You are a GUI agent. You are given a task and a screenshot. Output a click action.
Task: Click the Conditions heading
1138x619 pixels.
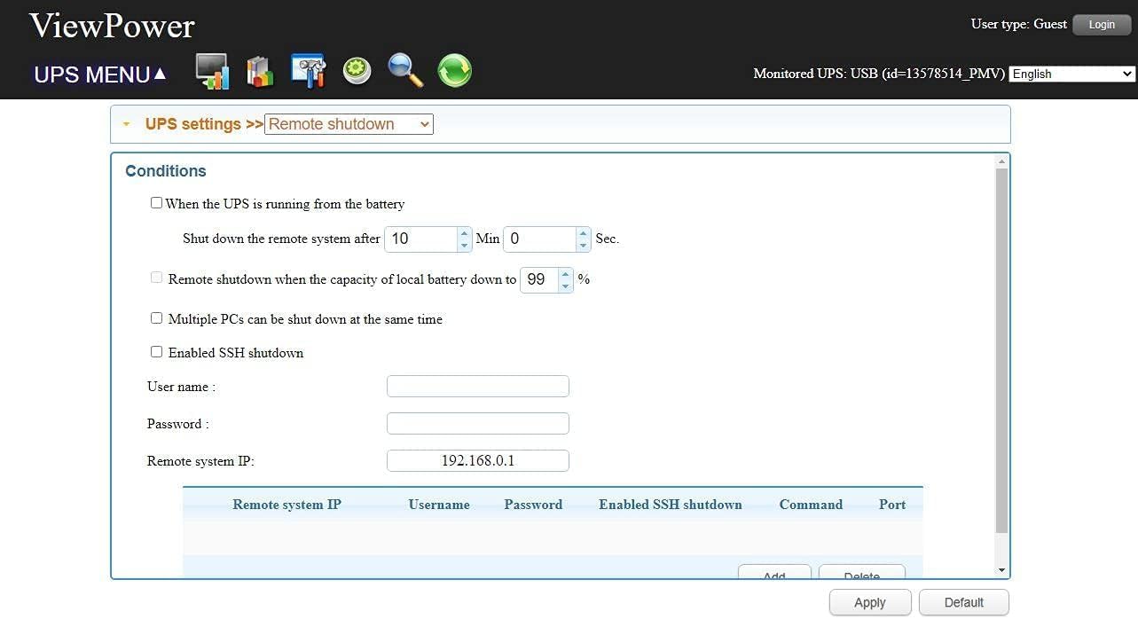click(x=166, y=171)
